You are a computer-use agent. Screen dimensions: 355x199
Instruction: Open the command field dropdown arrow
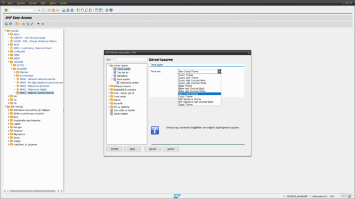pyautogui.click(x=34, y=10)
